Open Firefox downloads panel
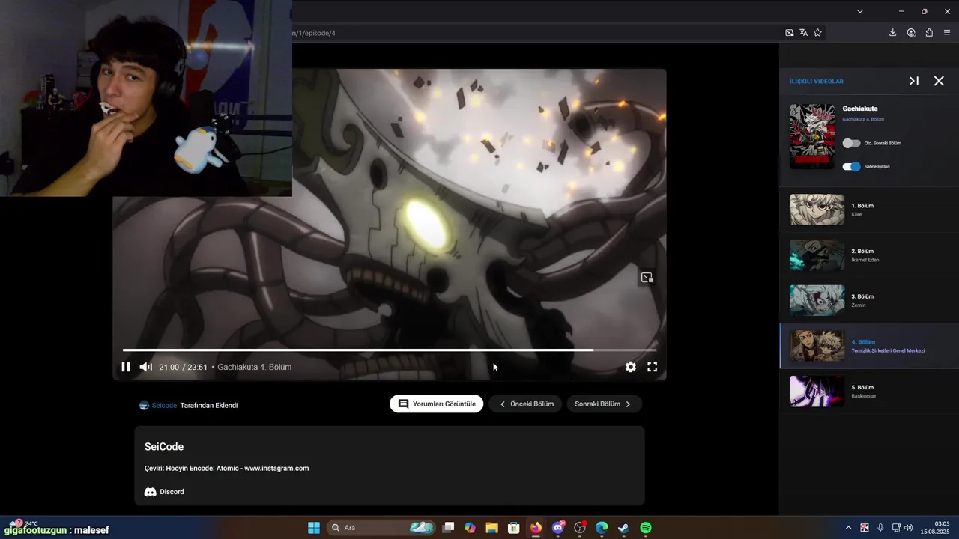Viewport: 959px width, 539px height. [x=892, y=33]
